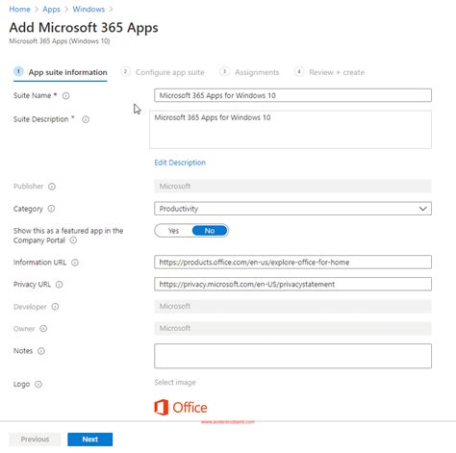Show the info icon for Company Portal featured app
Screen dimensions: 456x453
coord(73,240)
